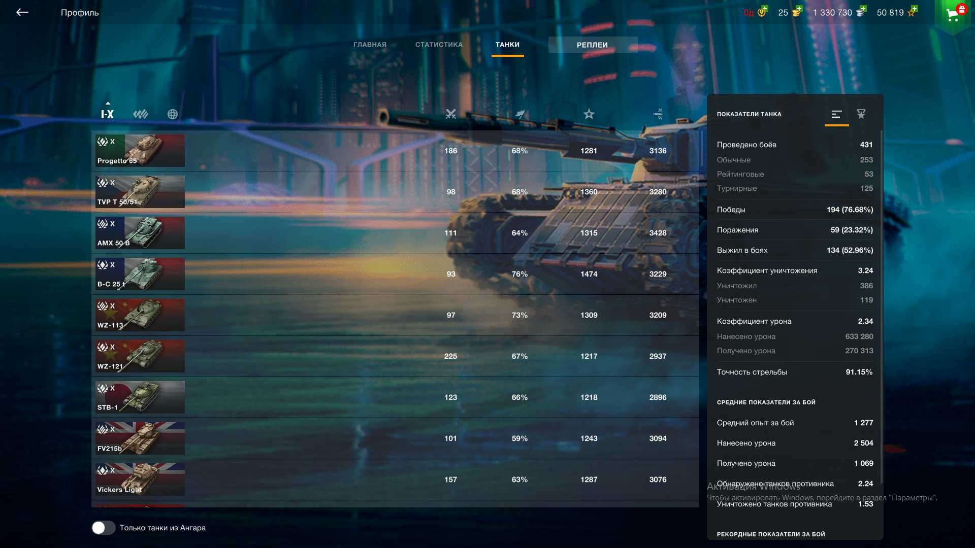Add free experience via the star icon
This screenshot has width=975, height=548.
913,12
